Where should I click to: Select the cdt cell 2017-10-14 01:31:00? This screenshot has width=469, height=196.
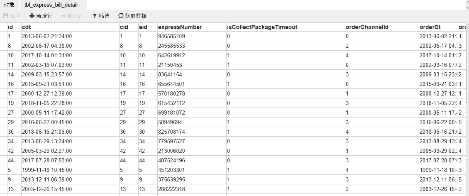[x=70, y=55]
